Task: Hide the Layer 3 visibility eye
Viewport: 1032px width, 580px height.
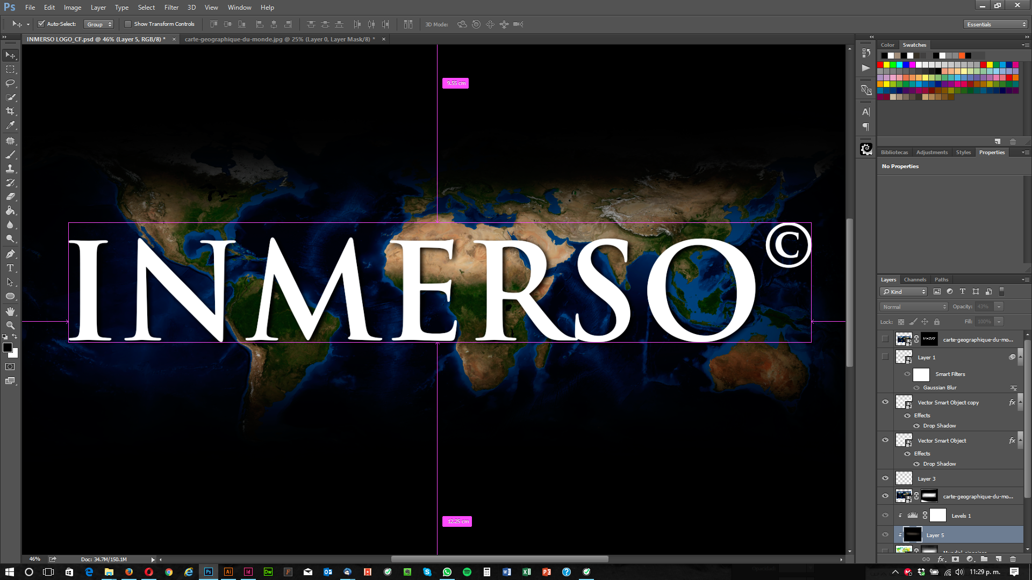Action: point(885,478)
